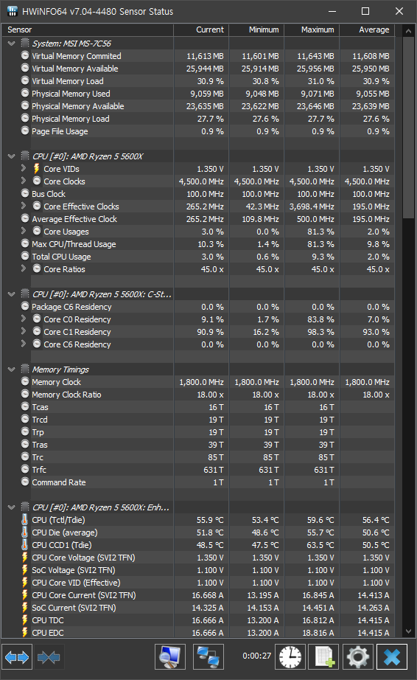This screenshot has width=417, height=680.
Task: Click icon beside Package C6 Residency
Action: tap(25, 306)
